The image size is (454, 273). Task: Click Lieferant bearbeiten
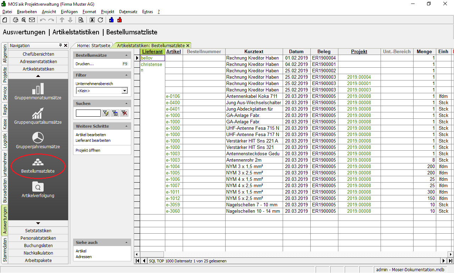click(x=93, y=140)
